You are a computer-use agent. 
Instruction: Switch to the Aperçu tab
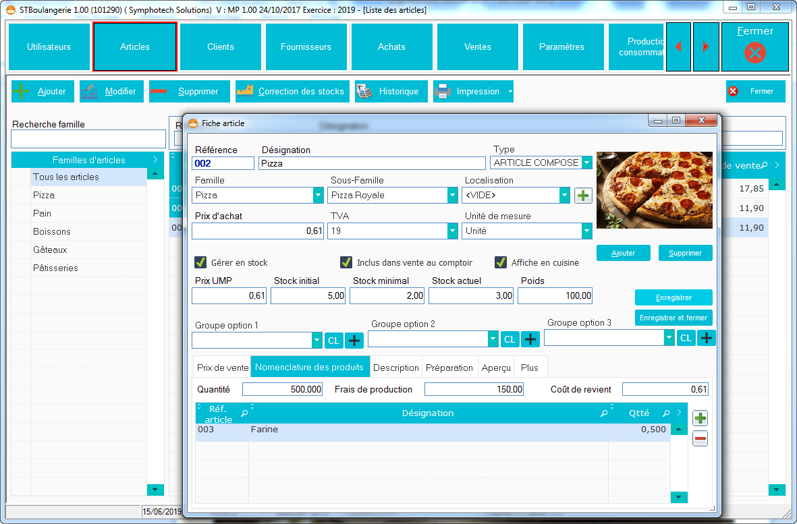coord(496,368)
